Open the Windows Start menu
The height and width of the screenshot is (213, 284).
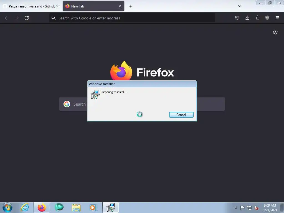pos(7,207)
